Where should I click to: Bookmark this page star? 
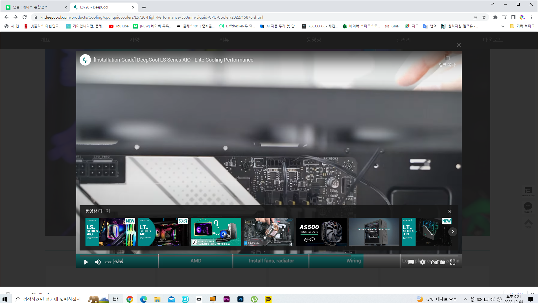[x=484, y=17]
